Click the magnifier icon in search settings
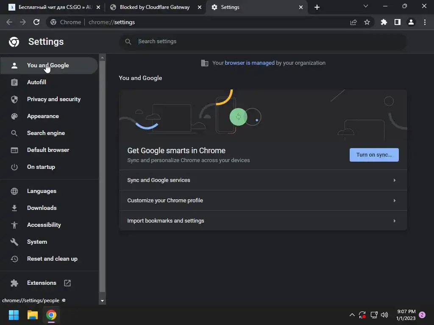 click(128, 41)
